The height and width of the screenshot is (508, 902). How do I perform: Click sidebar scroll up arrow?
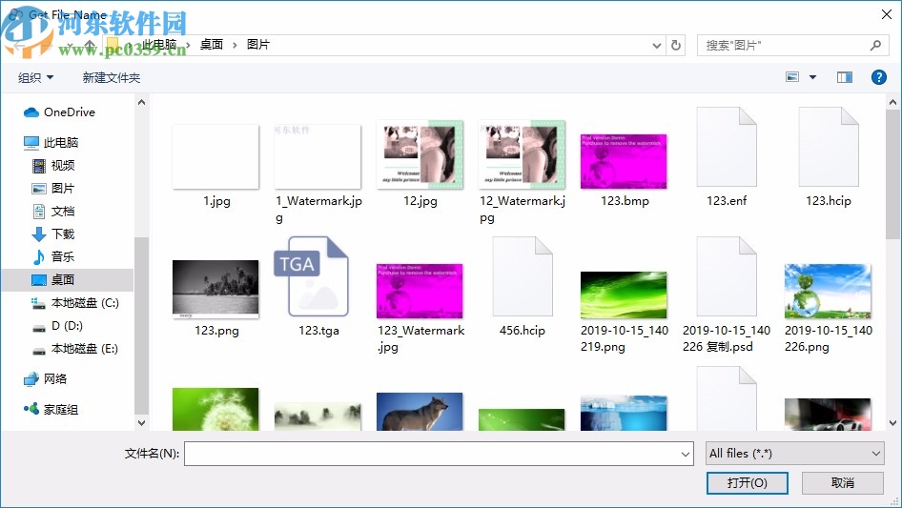(x=141, y=102)
